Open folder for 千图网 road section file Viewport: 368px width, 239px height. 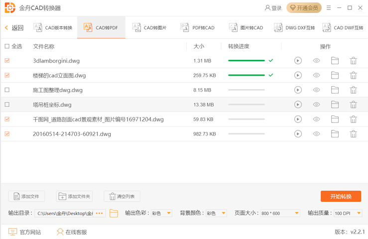tap(335, 119)
